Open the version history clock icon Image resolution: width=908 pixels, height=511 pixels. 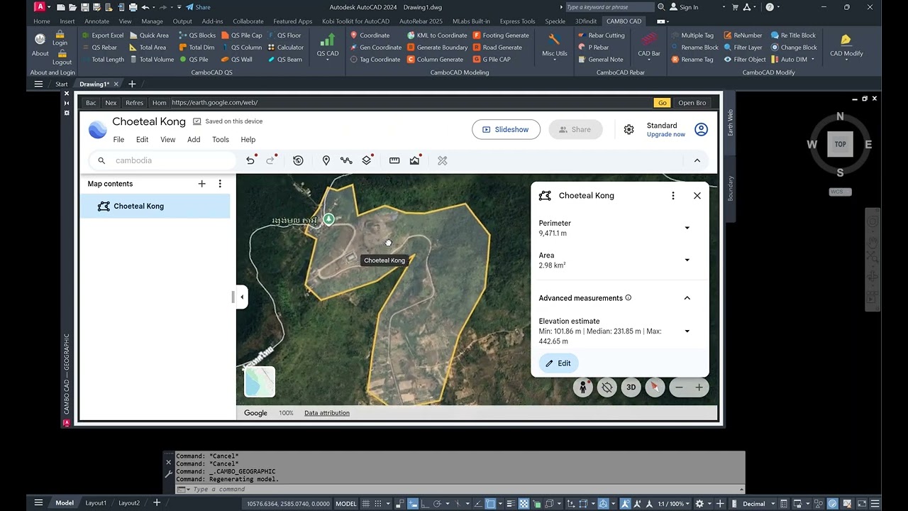click(298, 160)
